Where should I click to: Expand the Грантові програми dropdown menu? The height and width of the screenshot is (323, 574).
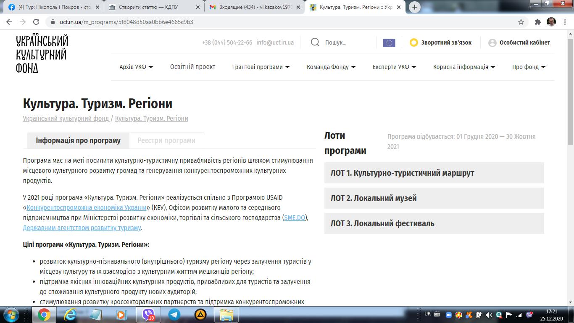tap(261, 67)
